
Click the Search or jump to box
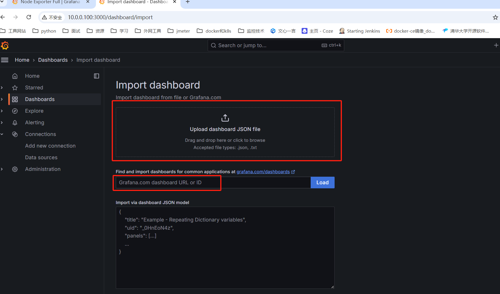276,45
